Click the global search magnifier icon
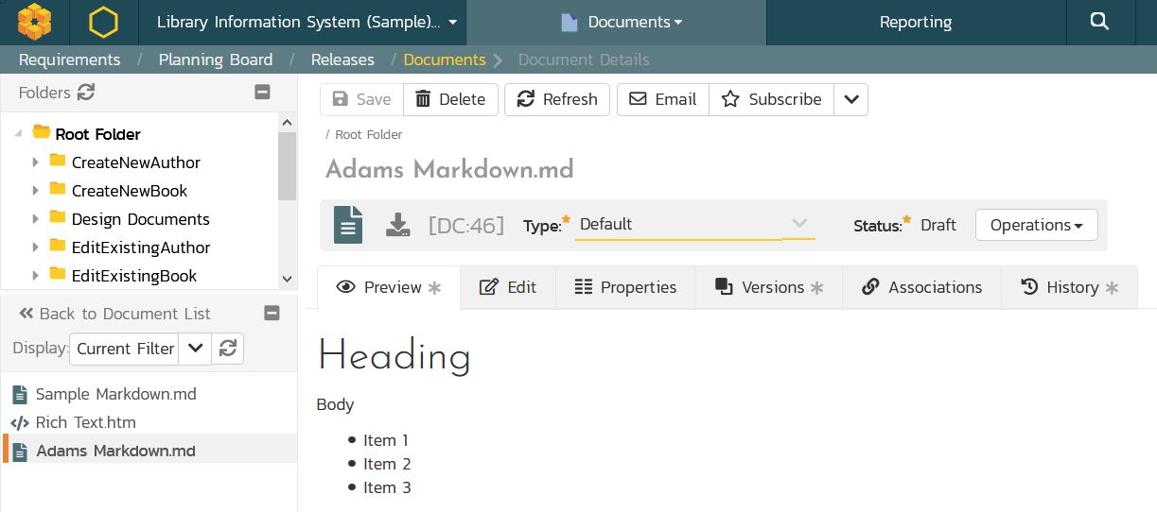Image resolution: width=1157 pixels, height=512 pixels. (1099, 22)
